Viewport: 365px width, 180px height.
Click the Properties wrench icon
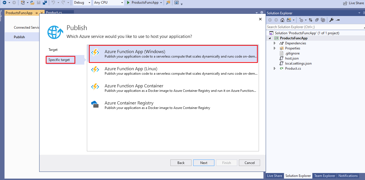(x=331, y=20)
